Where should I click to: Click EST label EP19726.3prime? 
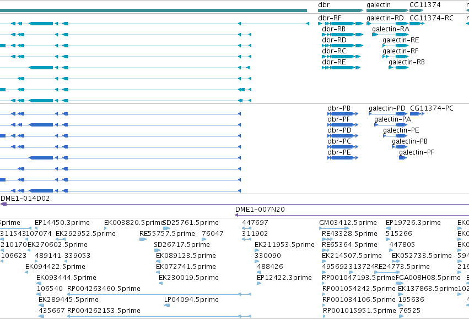tap(413, 223)
